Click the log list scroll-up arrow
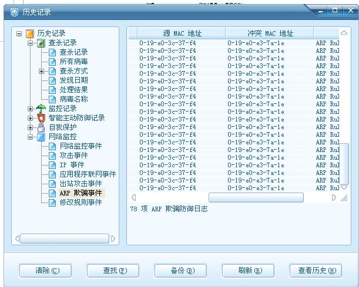This screenshot has width=359, height=287. click(344, 33)
